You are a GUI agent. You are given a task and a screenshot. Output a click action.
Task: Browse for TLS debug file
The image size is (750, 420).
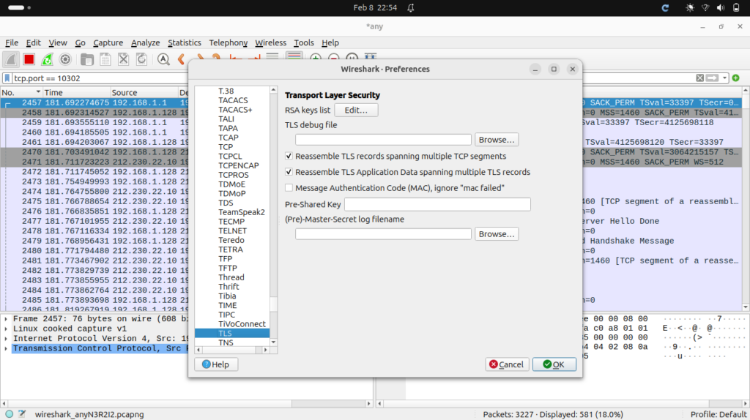(497, 140)
